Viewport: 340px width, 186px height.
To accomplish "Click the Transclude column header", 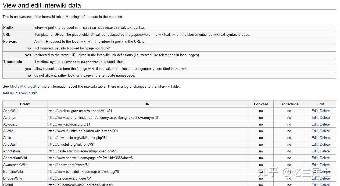I will tap(289, 104).
